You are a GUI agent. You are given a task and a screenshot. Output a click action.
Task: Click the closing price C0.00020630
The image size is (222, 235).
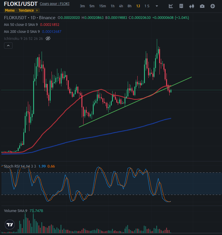(140, 18)
